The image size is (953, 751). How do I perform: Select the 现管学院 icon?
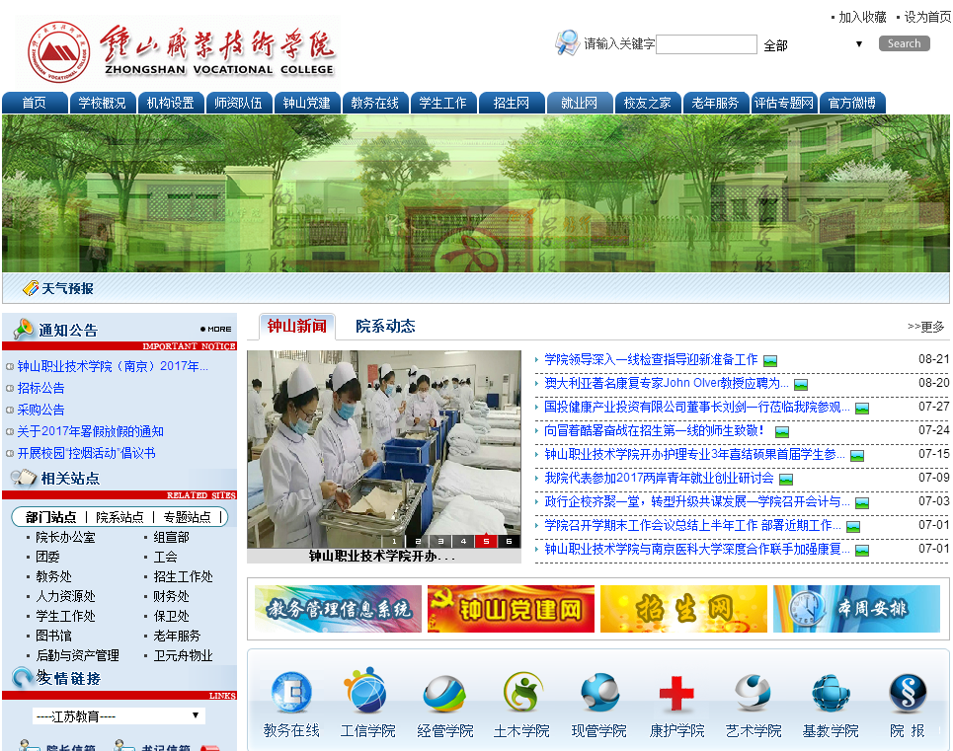[599, 693]
